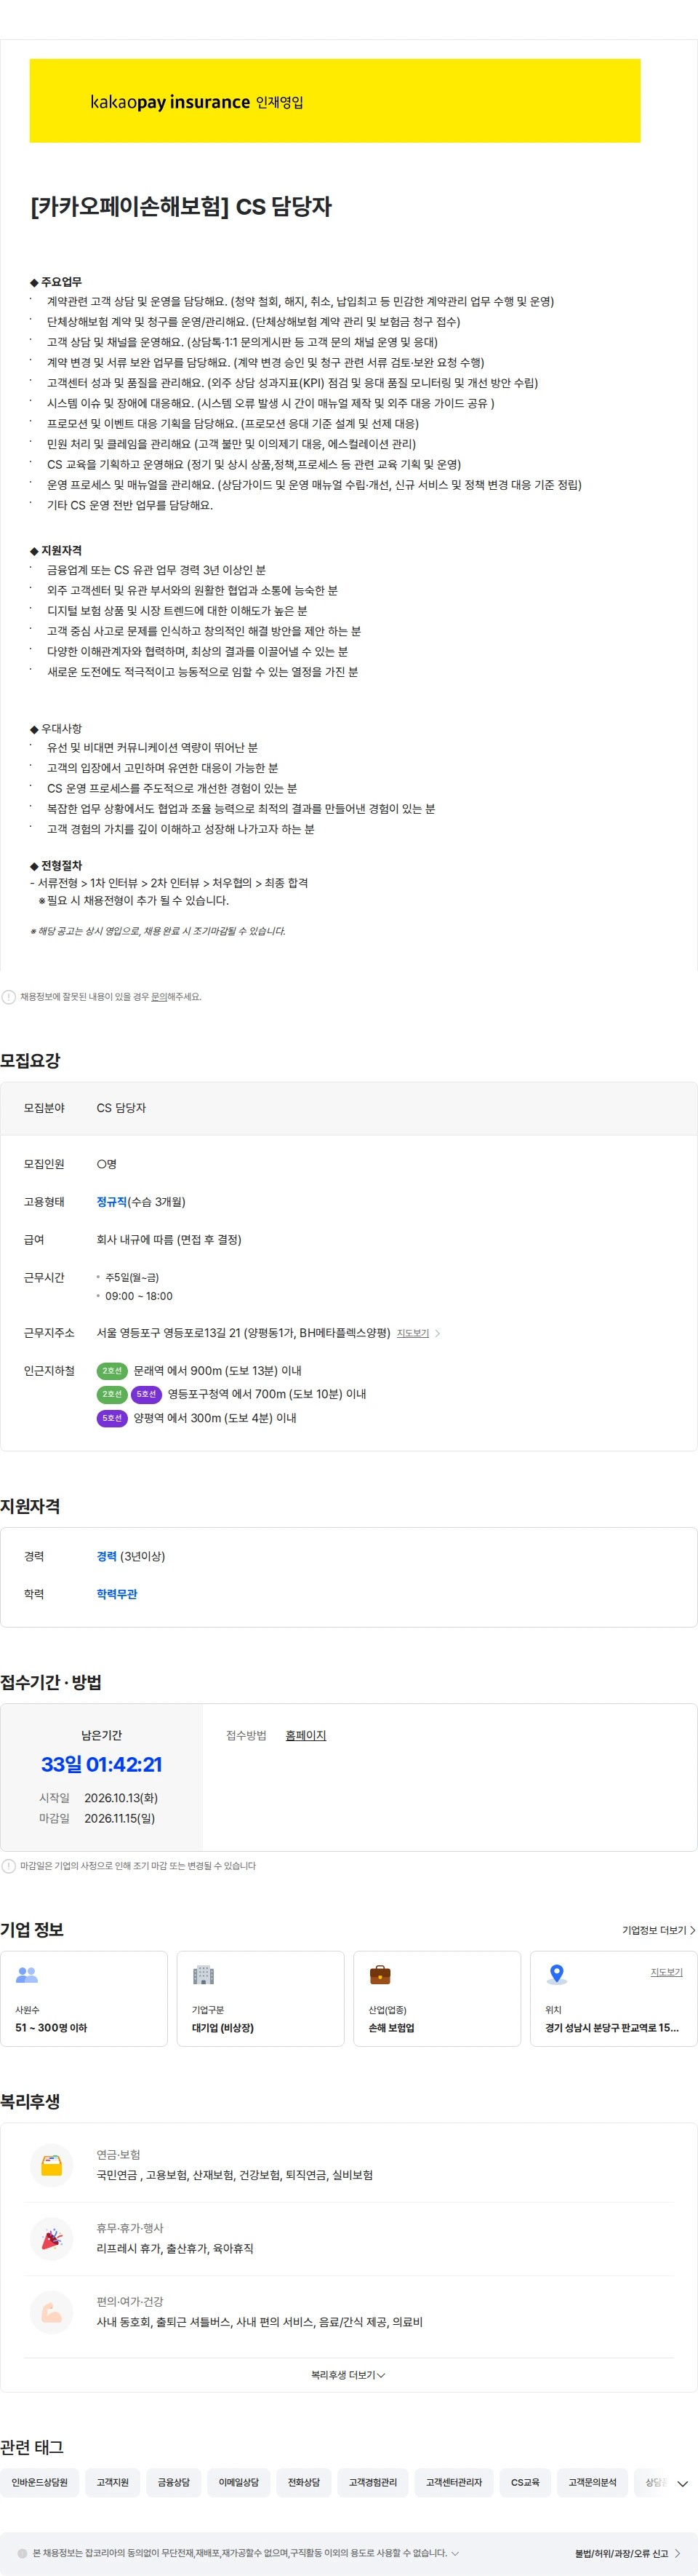Open 지도보기 in company location card
Viewport: 698px width, 2576px height.
click(x=667, y=1972)
